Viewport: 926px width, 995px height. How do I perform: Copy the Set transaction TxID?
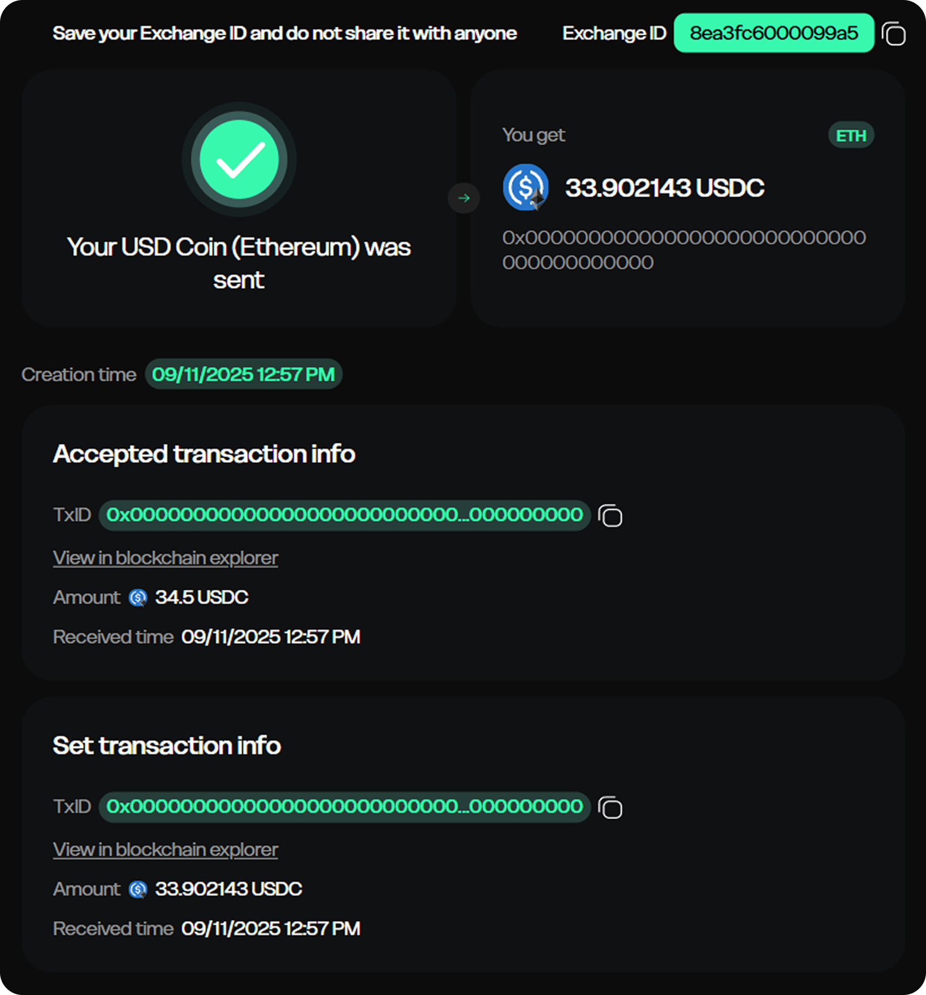click(x=611, y=807)
